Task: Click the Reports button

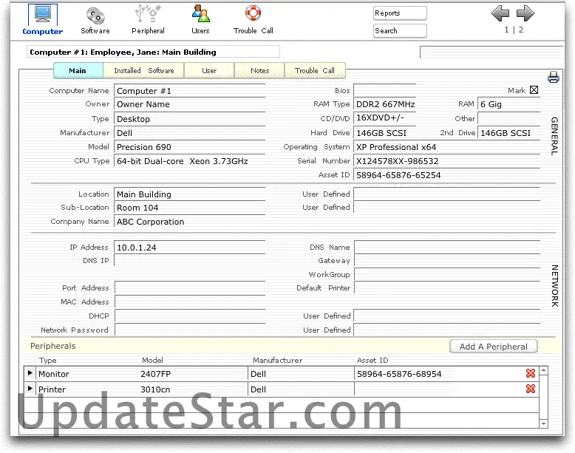Action: coord(400,13)
